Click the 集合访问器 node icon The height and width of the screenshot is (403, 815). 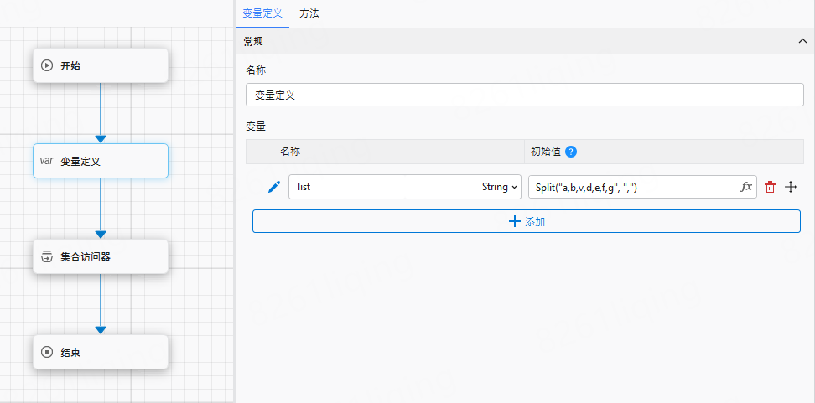tap(47, 256)
